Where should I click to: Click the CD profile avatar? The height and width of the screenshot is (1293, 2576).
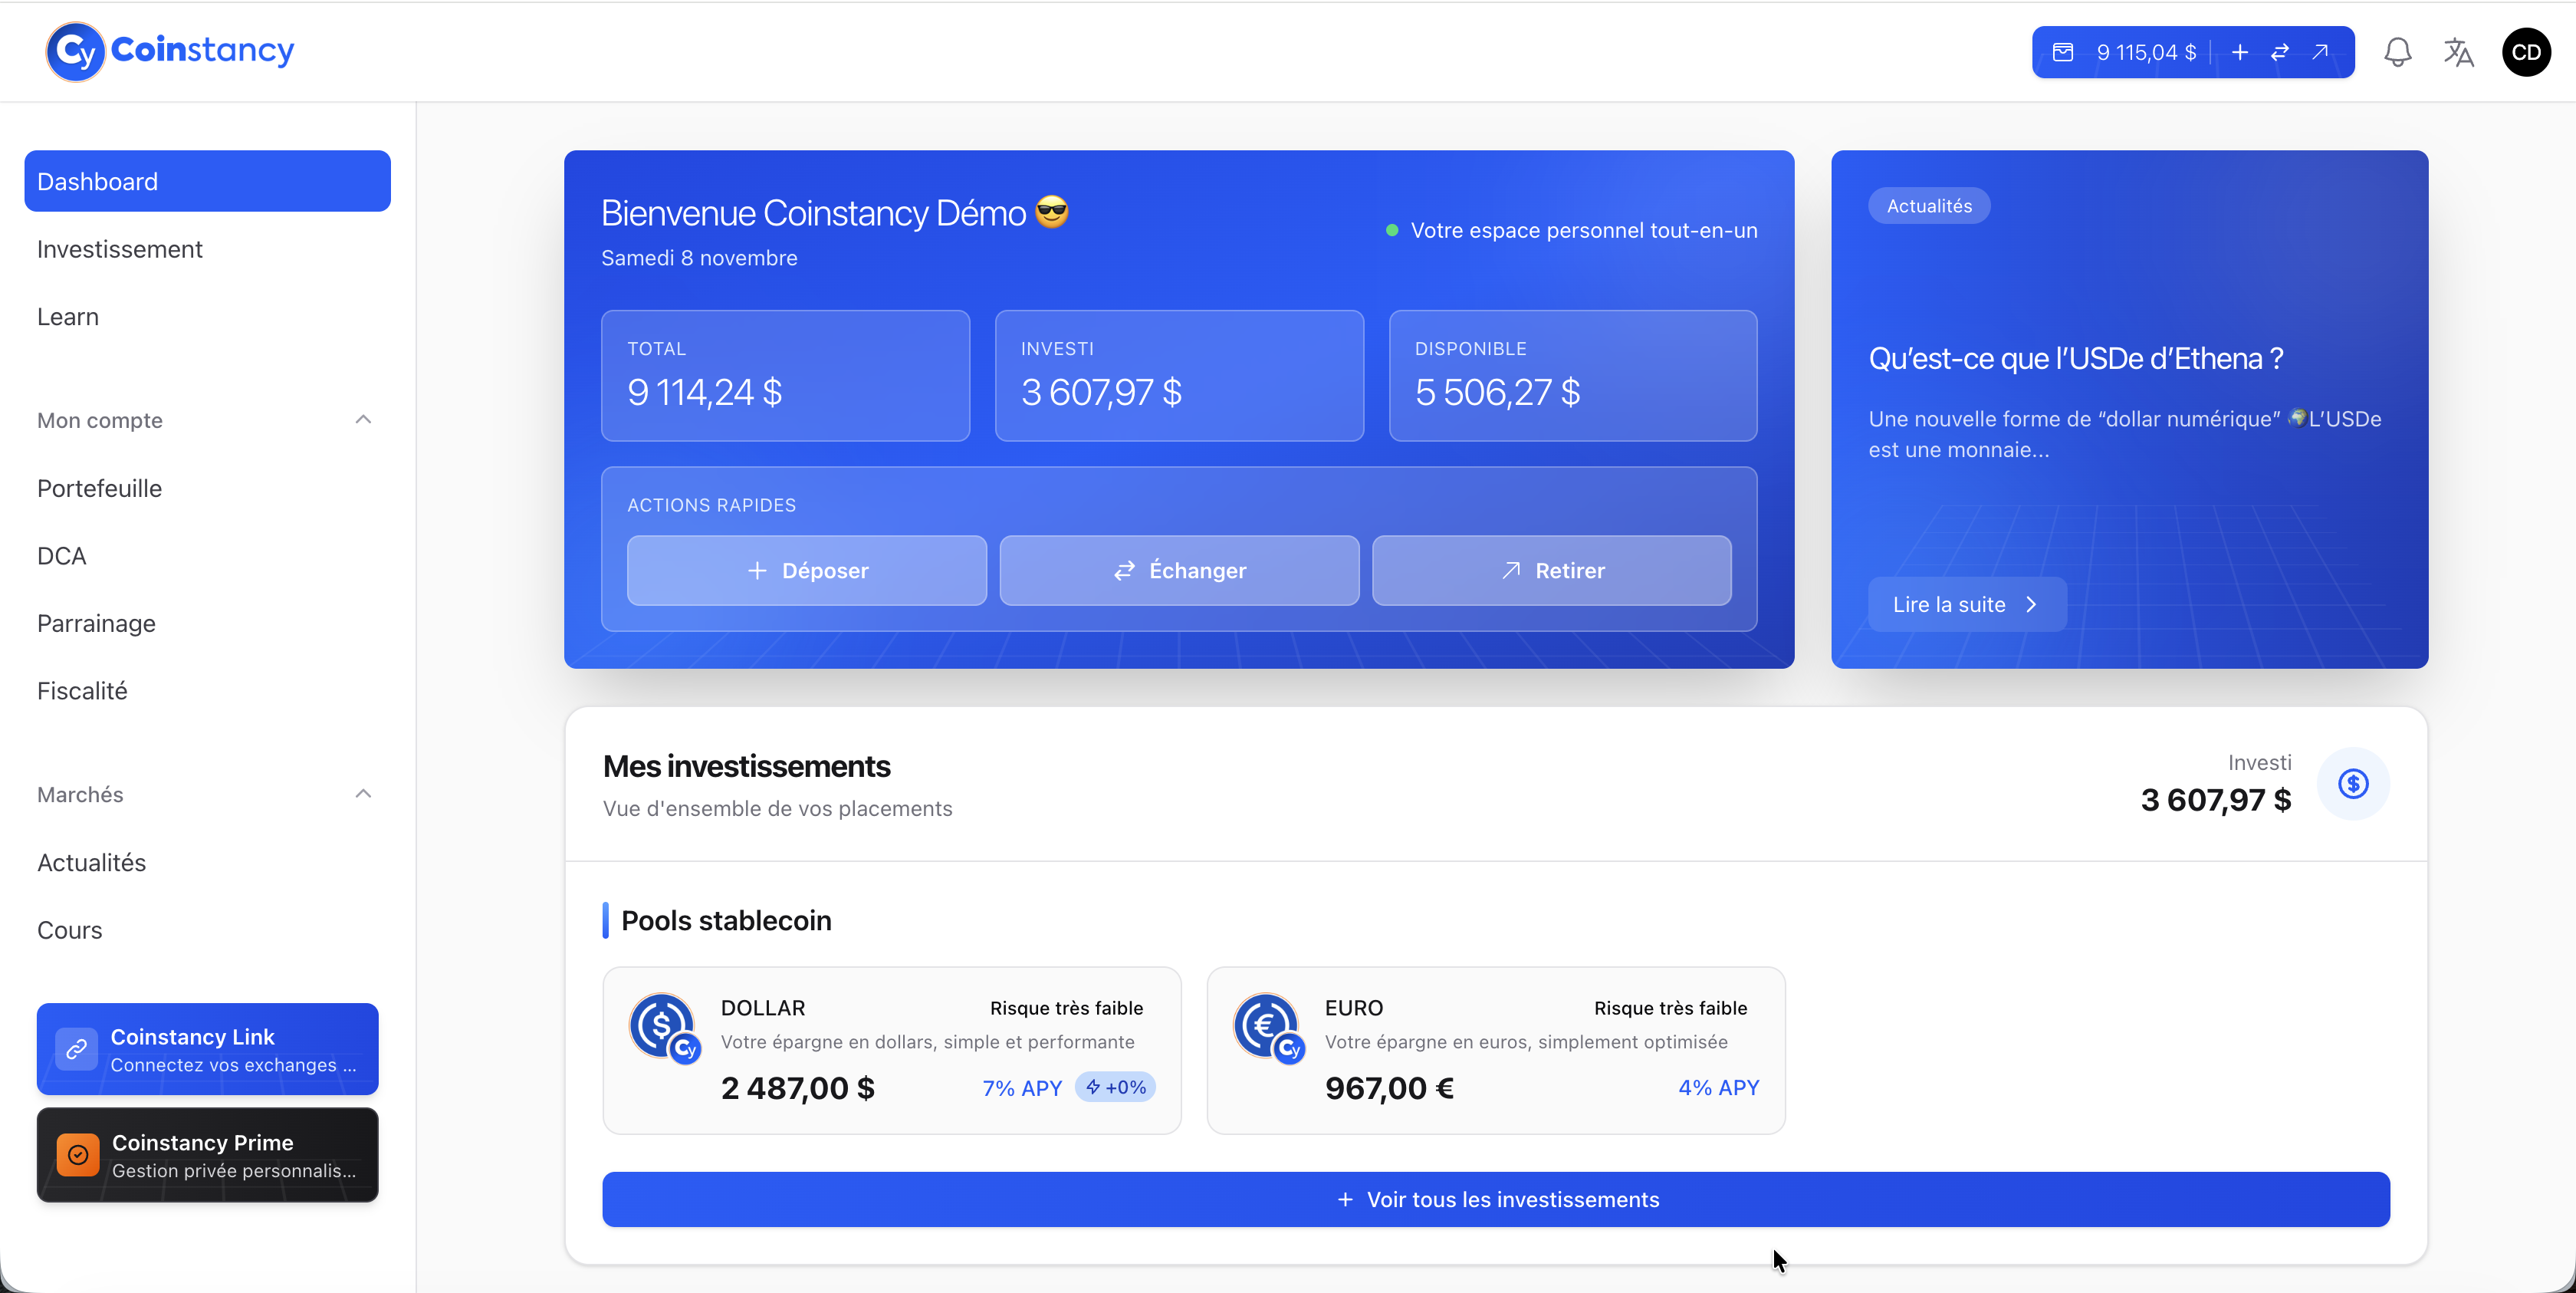pos(2526,52)
